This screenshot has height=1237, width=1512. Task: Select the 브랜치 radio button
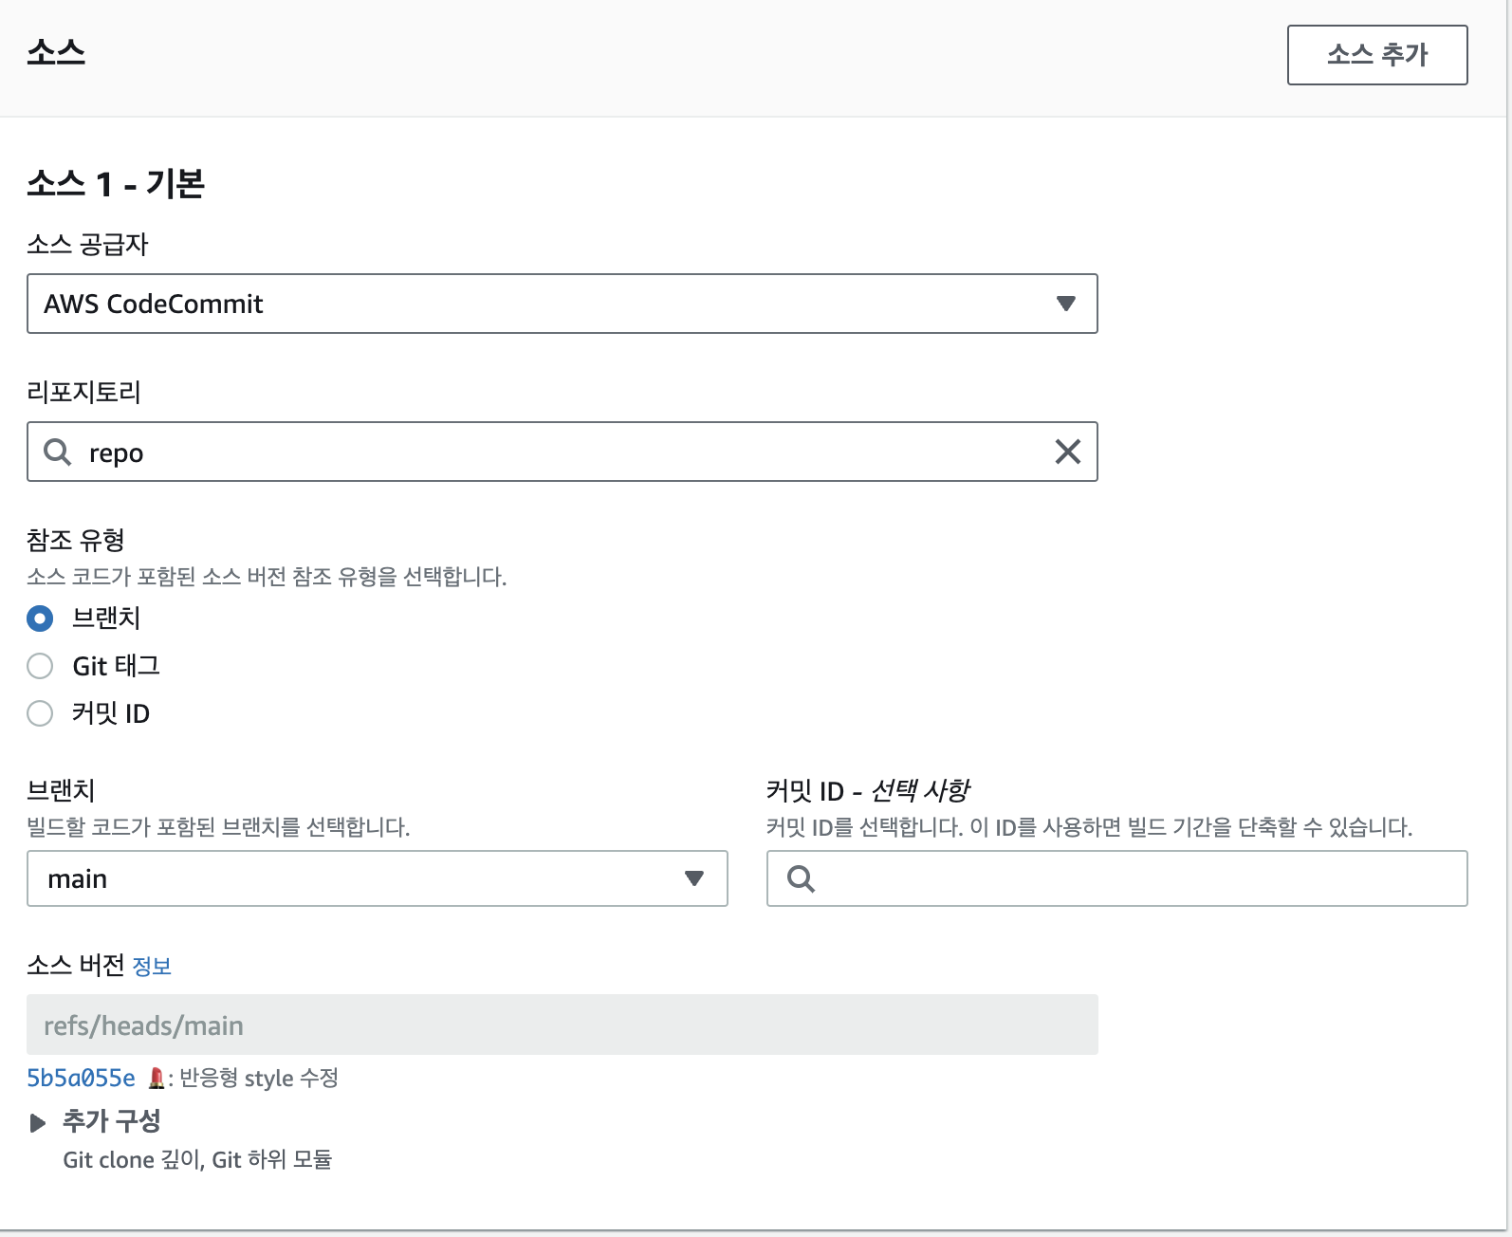pyautogui.click(x=40, y=618)
